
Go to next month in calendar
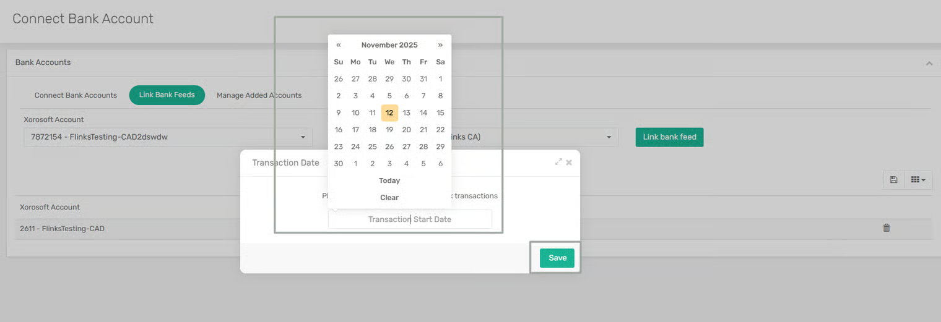440,45
